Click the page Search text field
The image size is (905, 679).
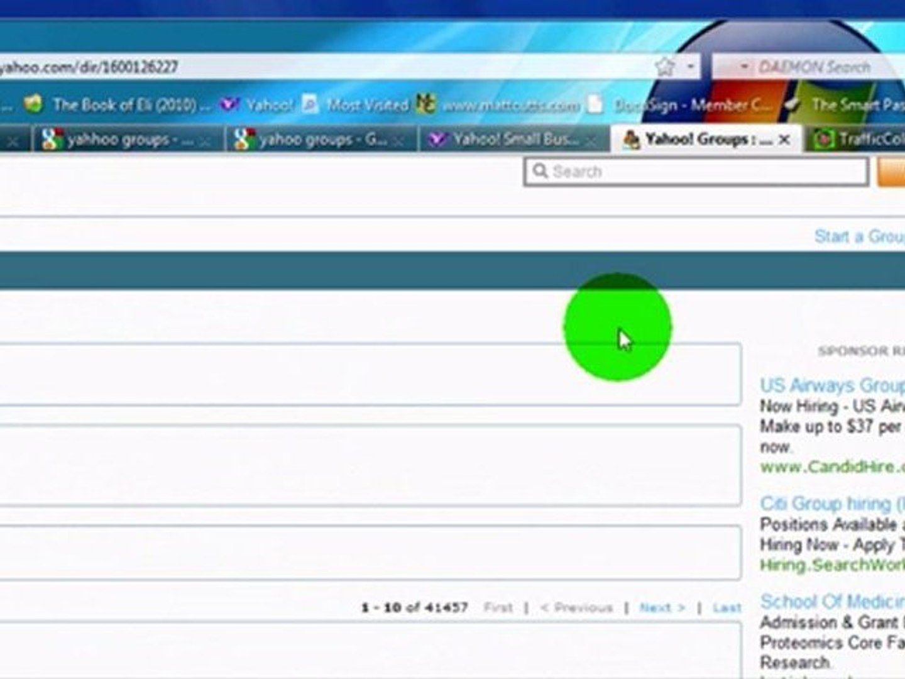[x=696, y=171]
